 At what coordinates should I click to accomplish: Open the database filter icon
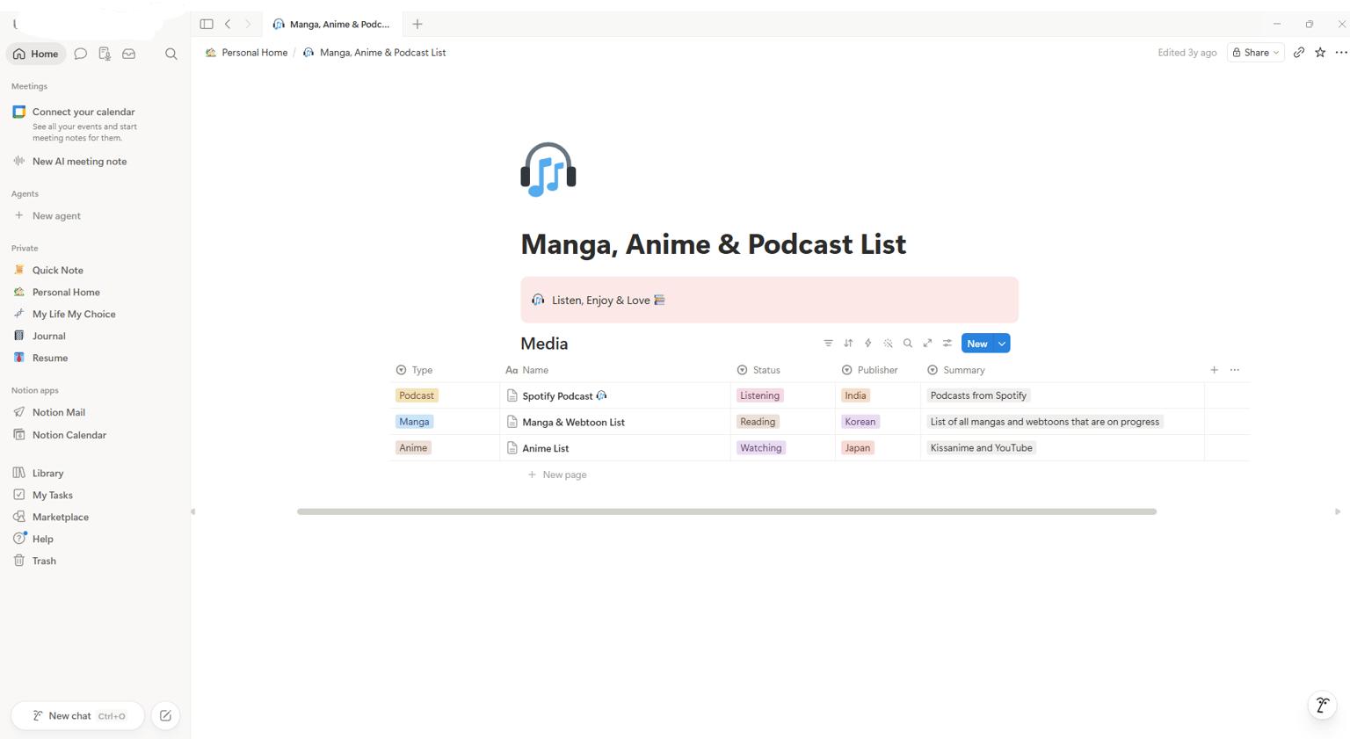828,344
